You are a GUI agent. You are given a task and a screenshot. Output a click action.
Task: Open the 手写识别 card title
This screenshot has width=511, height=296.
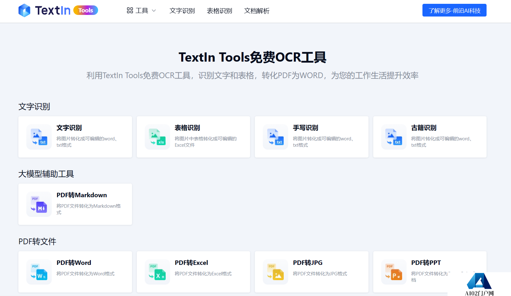[306, 128]
